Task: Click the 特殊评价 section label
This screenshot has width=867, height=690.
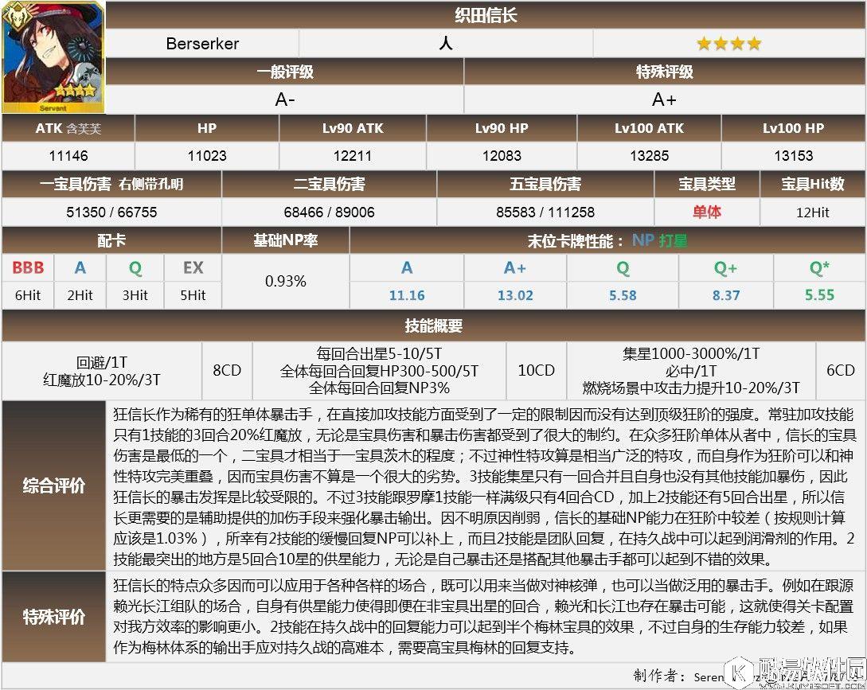Action: (54, 616)
